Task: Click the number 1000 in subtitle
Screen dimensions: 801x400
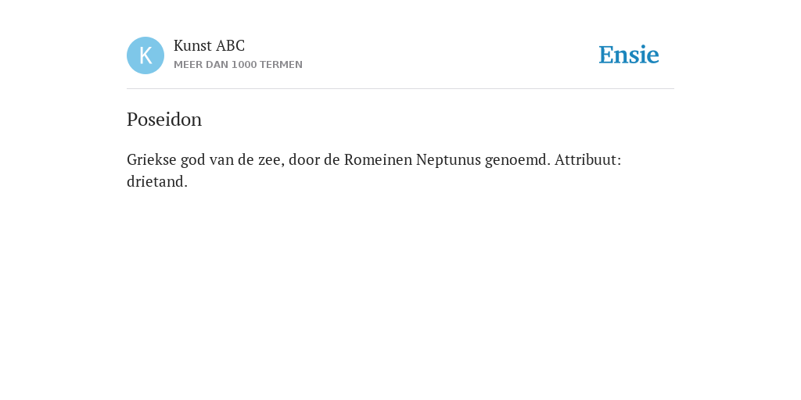Action: tap(244, 65)
